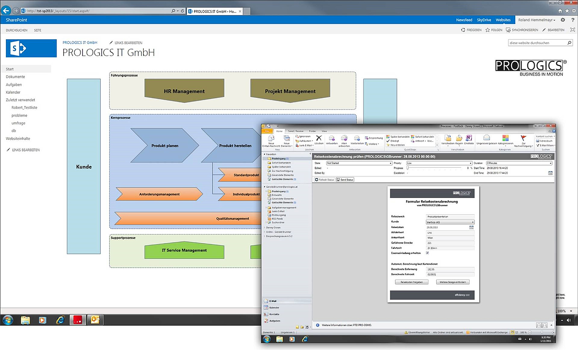Image resolution: width=578 pixels, height=350 pixels.
Task: Open Adressbuch in Outlook ribbon
Action: click(x=544, y=141)
